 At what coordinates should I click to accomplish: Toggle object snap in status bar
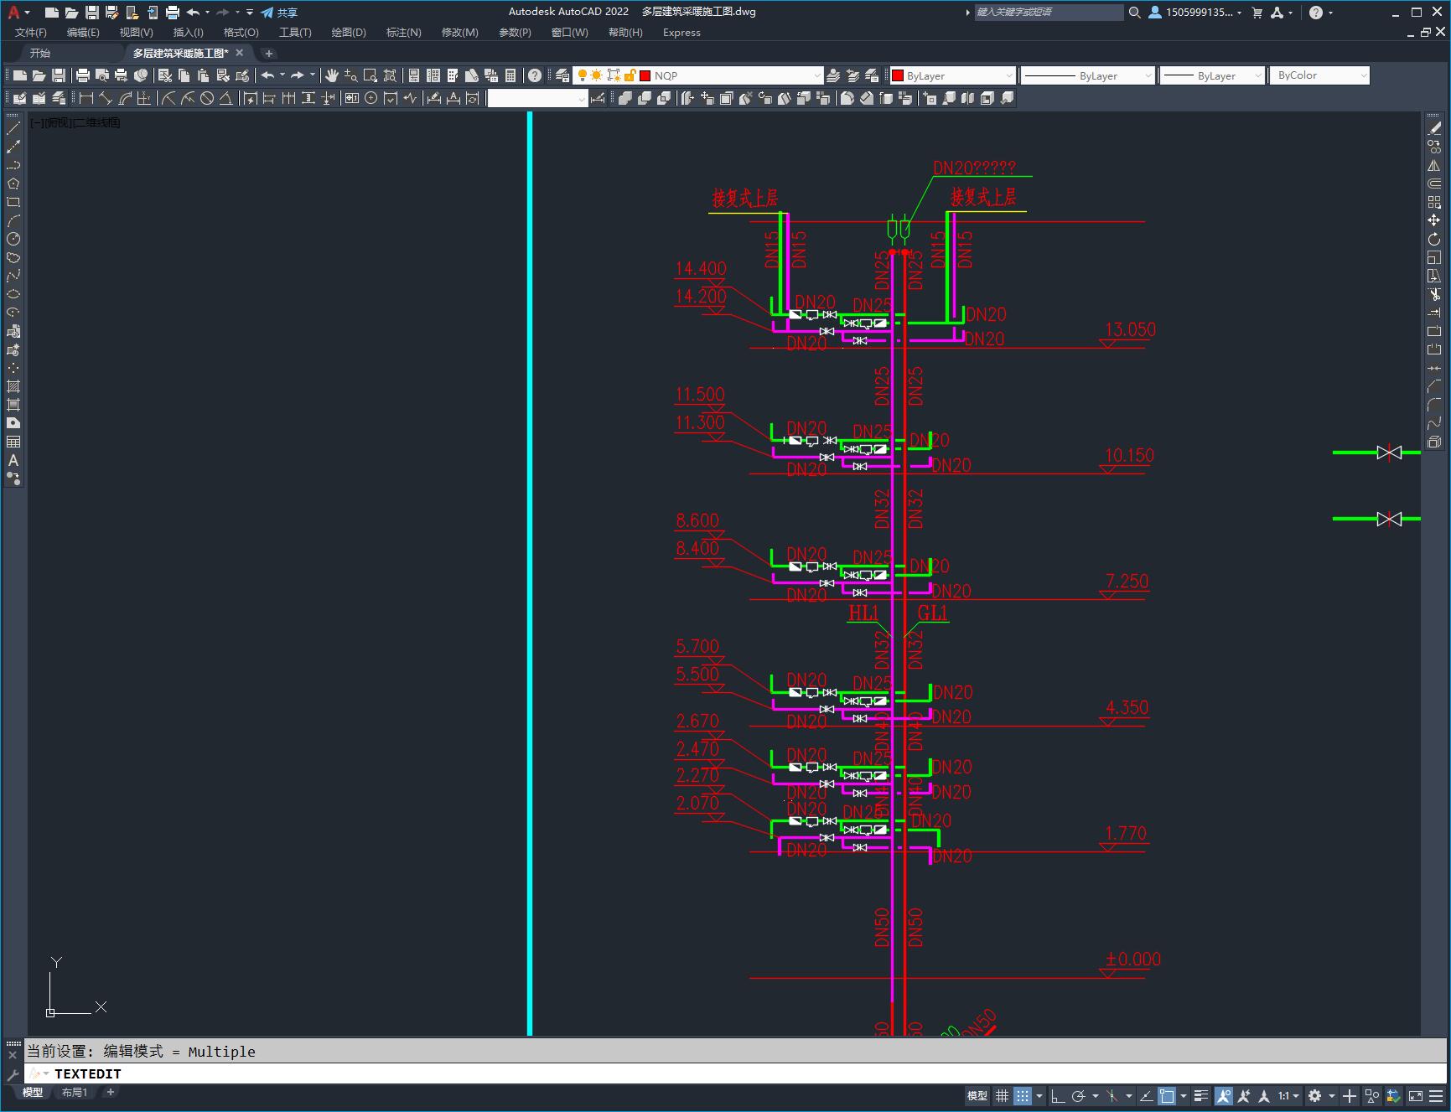coord(1167,1095)
